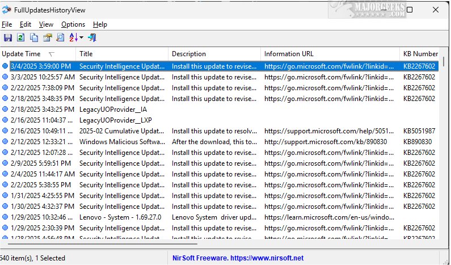Click the https://learn.microsoft.com/en-us/windo... URL cell
Screen dimensions: 451x265
pos(329,217)
